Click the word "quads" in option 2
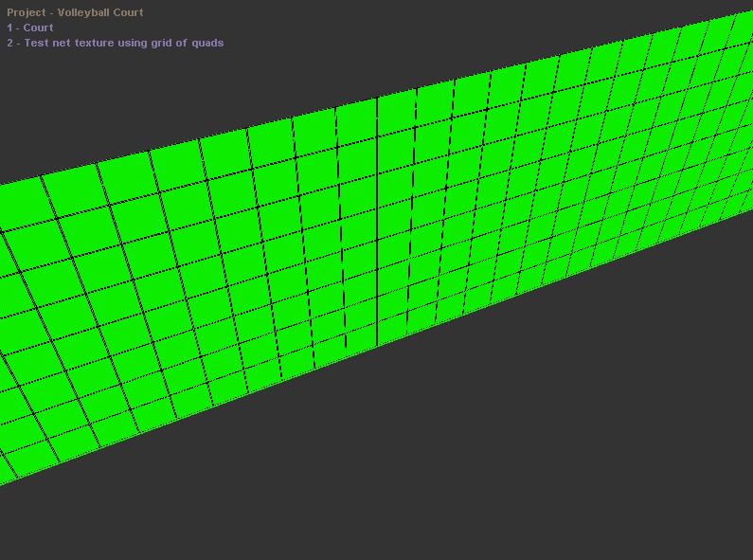The height and width of the screenshot is (560, 753). tap(207, 44)
